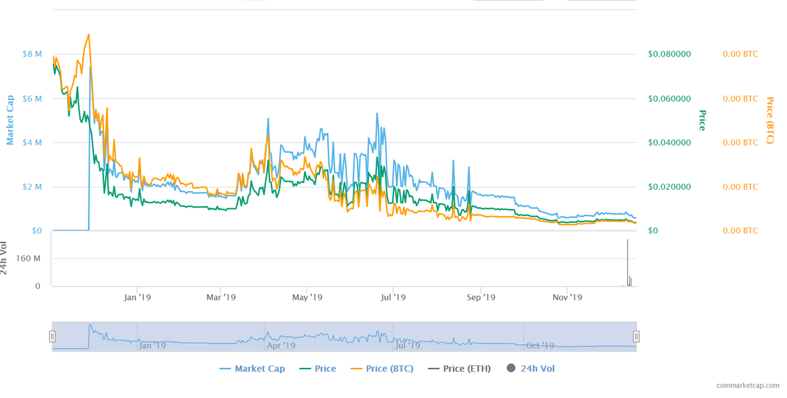Image resolution: width=787 pixels, height=398 pixels.
Task: Click the Nov '19 x-axis label
Action: (x=568, y=297)
